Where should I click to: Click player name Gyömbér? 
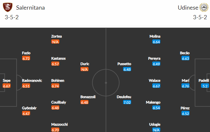[x=29, y=108]
